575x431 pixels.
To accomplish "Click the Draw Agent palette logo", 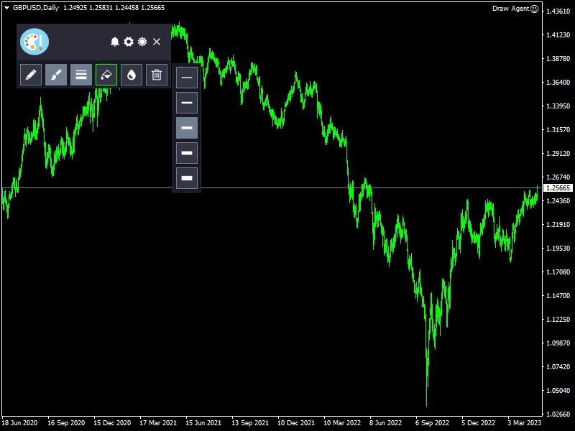I will tap(34, 42).
